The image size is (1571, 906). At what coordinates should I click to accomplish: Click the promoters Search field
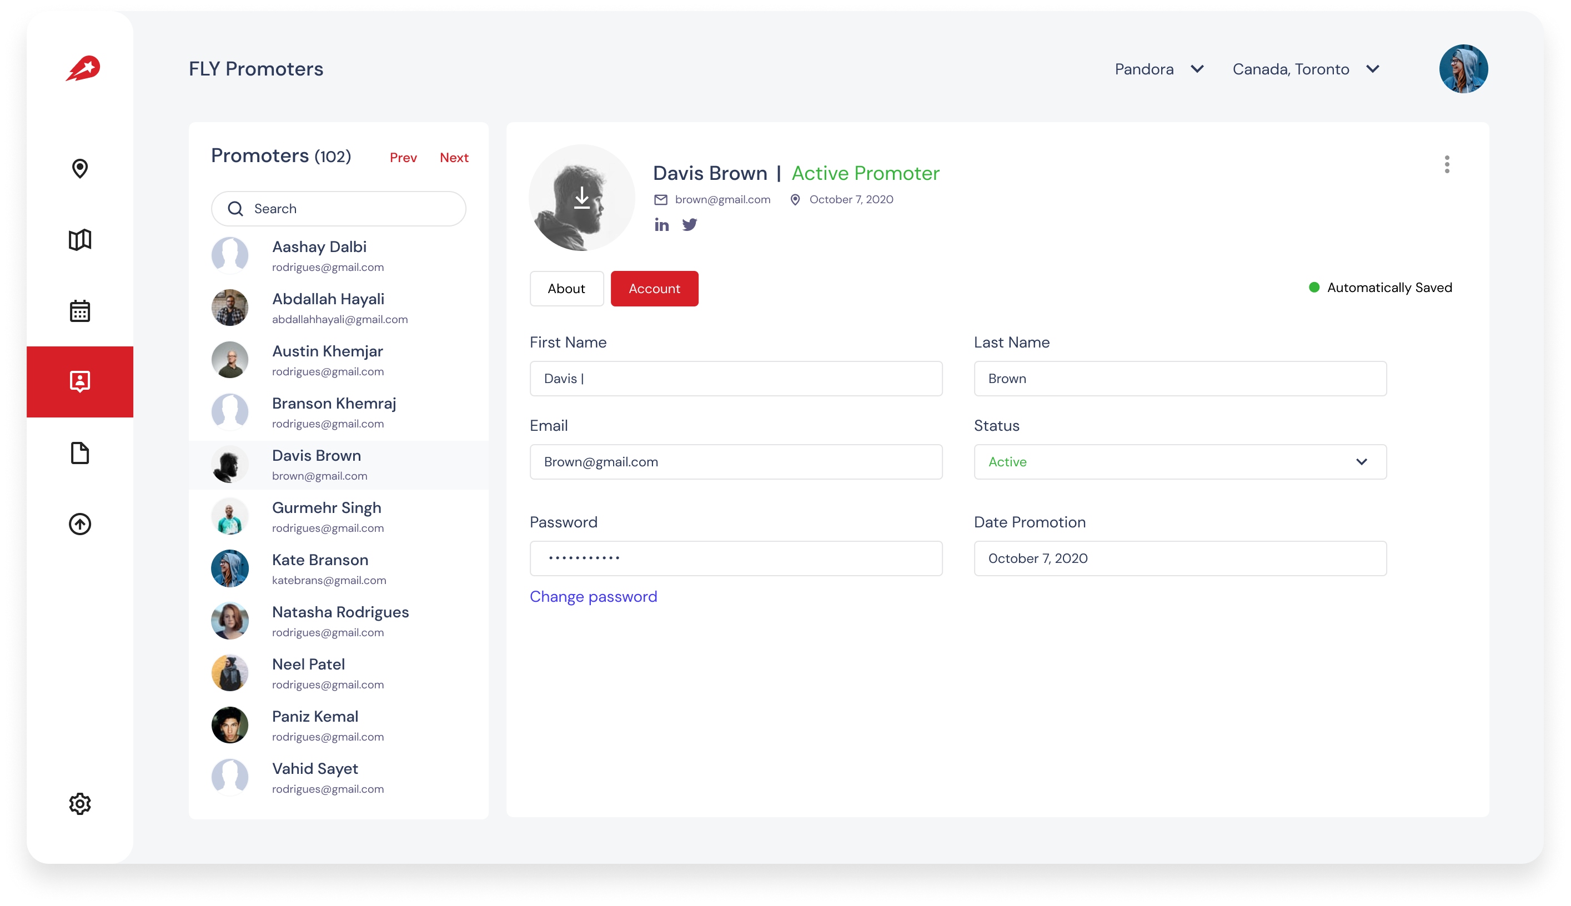tap(339, 208)
